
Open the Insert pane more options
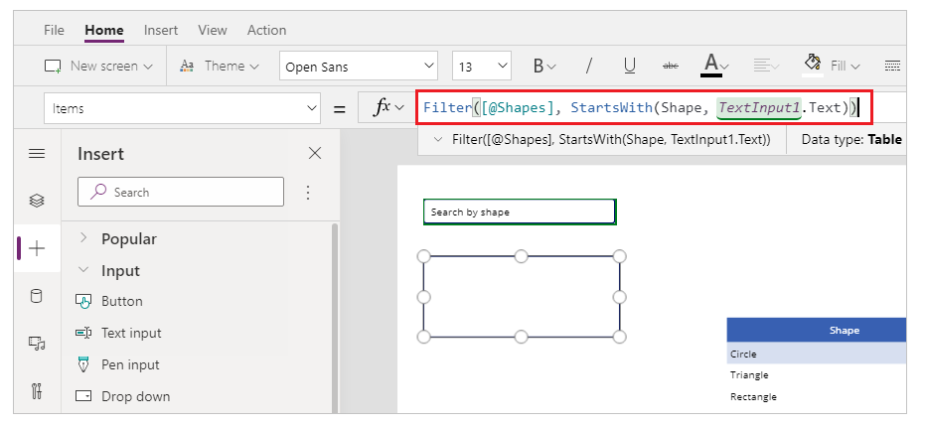click(x=308, y=192)
